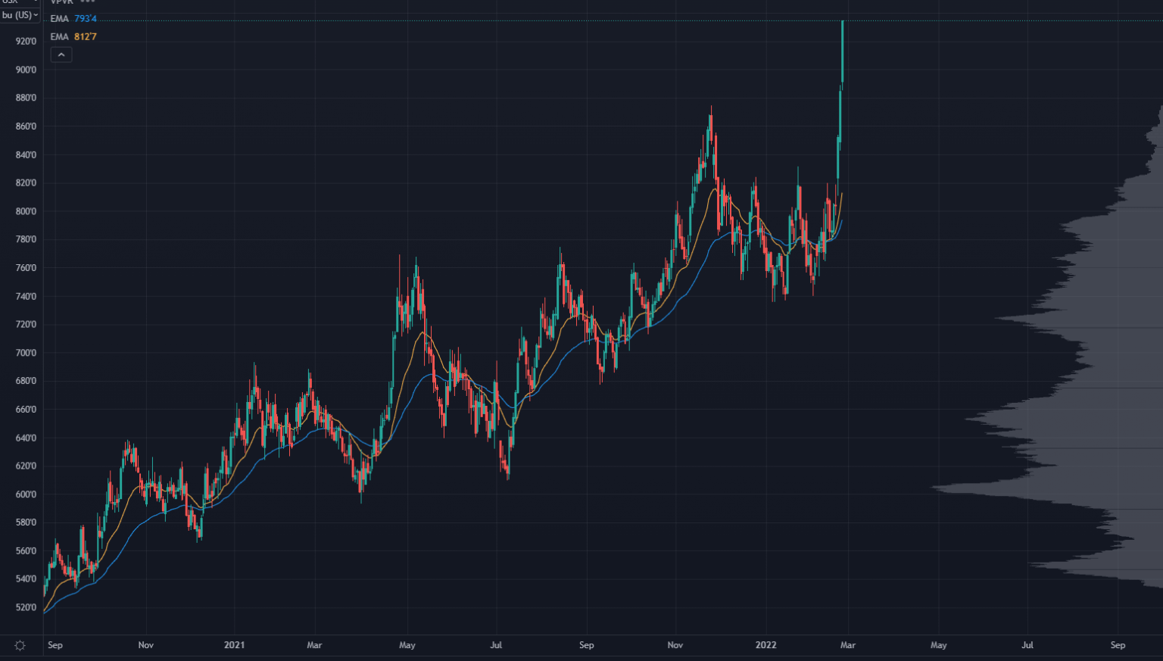Click the 600'0 price axis label

(26, 494)
